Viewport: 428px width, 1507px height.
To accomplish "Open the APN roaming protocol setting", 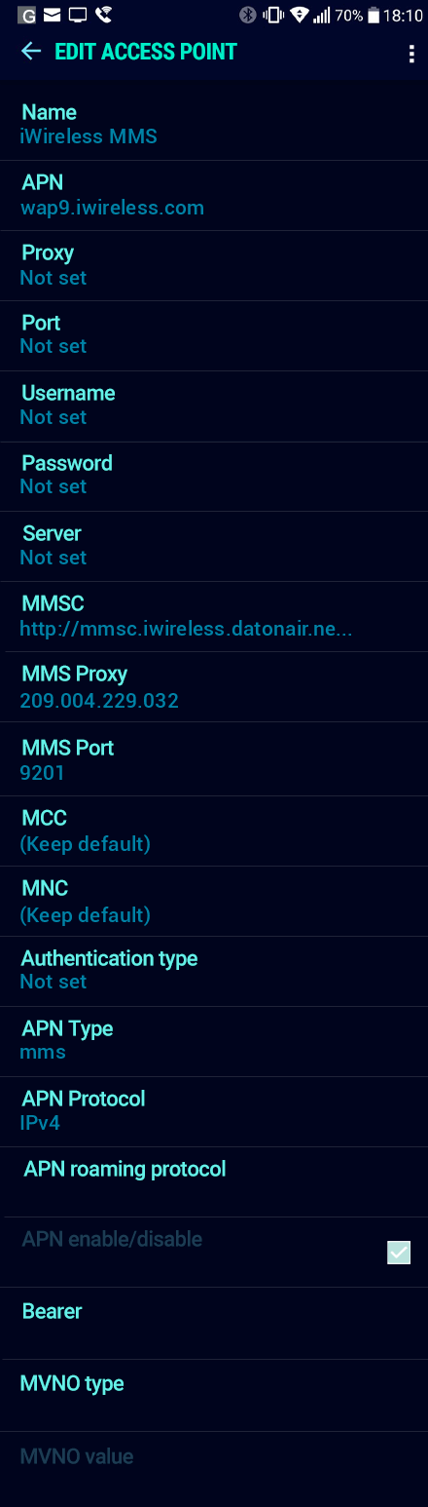I will [x=214, y=1181].
